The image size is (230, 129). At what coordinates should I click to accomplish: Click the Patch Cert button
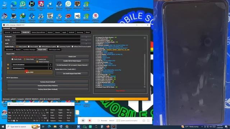72,57
